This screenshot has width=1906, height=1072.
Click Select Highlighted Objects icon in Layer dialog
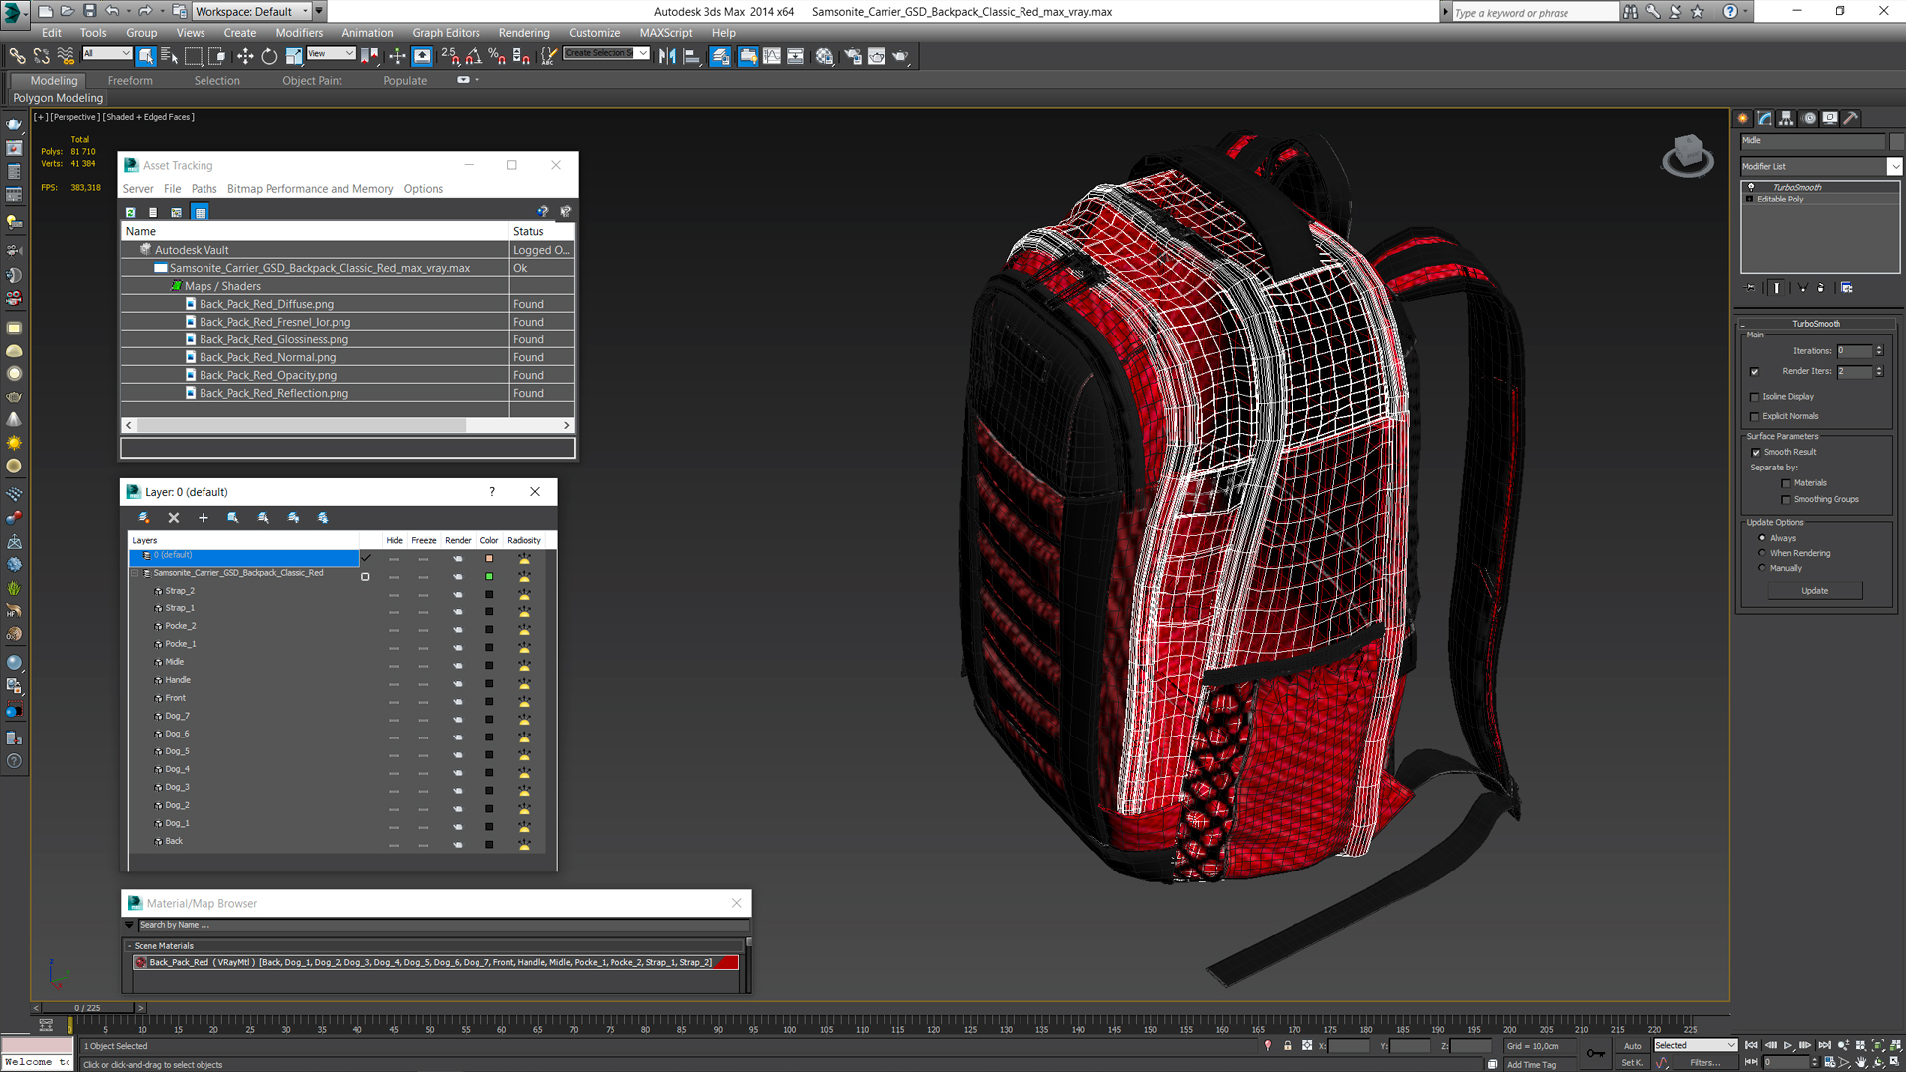(x=233, y=518)
